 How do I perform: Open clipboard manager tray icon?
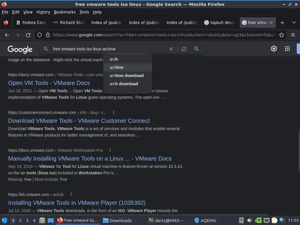click(x=274, y=220)
